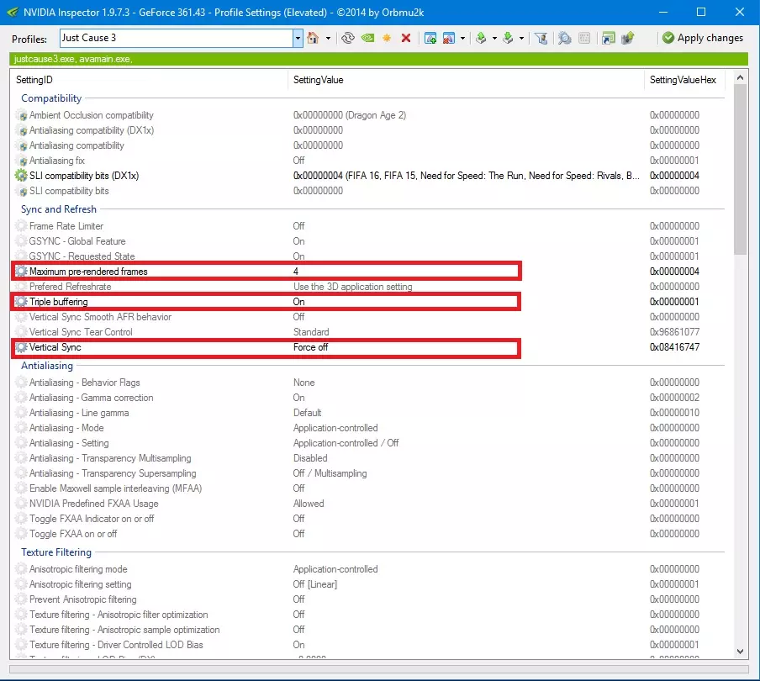
Task: Select the Vertical Sync value Force off
Action: tap(311, 347)
